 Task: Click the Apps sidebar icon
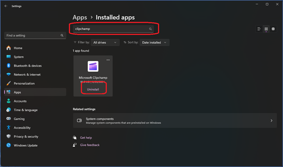(9, 92)
